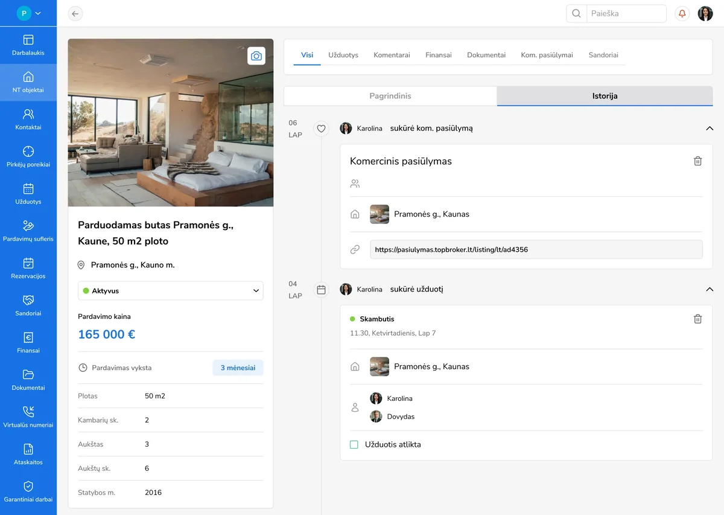Click the Paieška search field

pyautogui.click(x=626, y=13)
